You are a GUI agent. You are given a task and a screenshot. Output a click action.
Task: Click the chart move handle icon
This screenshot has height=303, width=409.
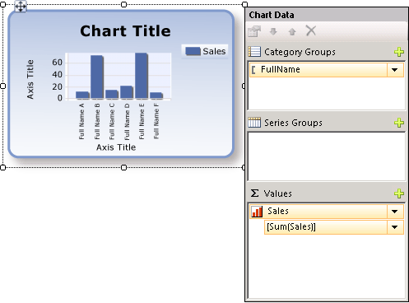(21, 7)
